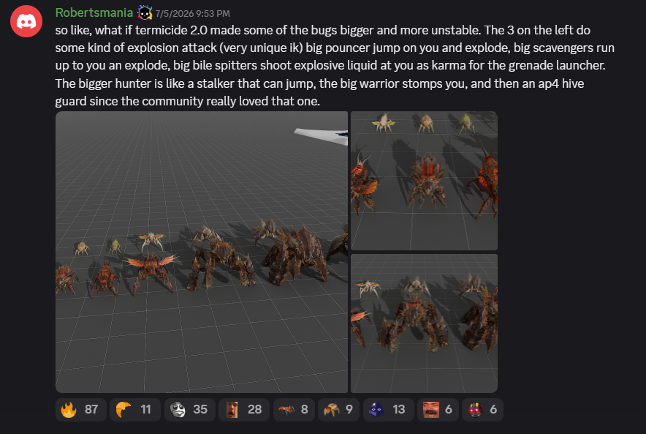Open the large bug lineup image attachment

(x=202, y=252)
